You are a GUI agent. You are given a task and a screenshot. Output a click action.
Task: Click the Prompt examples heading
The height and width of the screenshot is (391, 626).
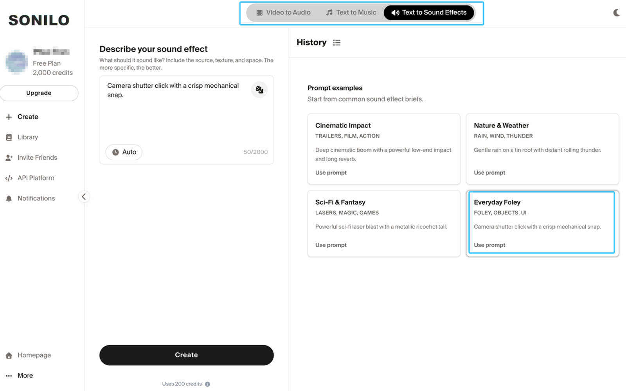tap(335, 88)
